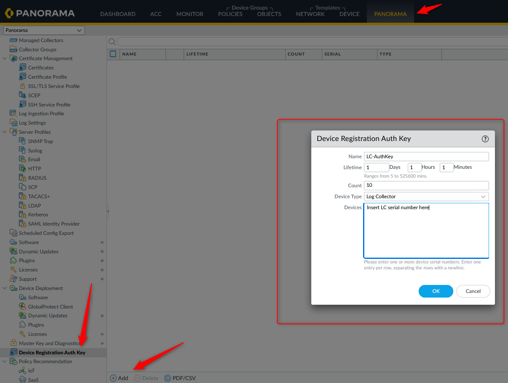508x383 pixels.
Task: Click the Log Settings icon
Action: point(13,123)
